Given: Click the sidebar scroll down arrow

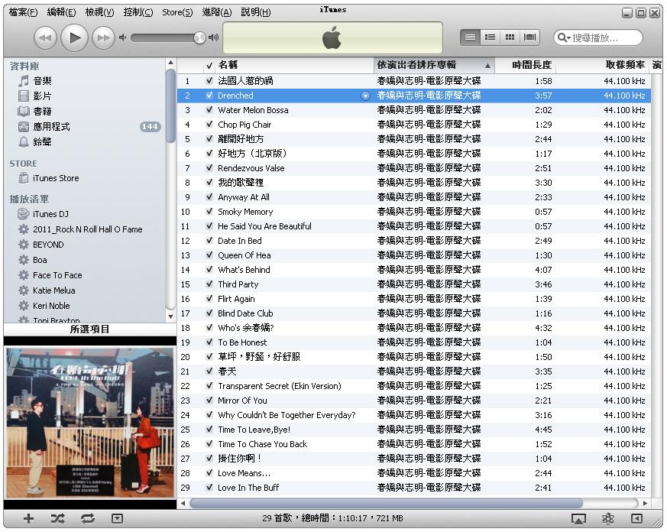Looking at the screenshot, I should pos(170,316).
